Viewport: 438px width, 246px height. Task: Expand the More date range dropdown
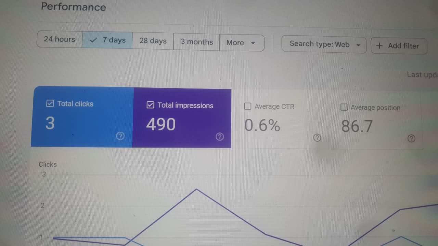click(241, 43)
